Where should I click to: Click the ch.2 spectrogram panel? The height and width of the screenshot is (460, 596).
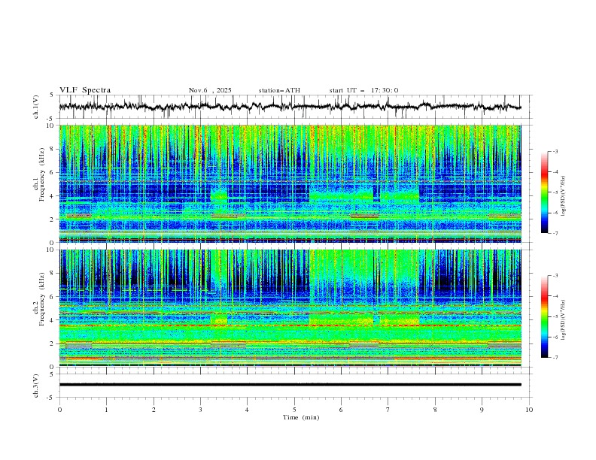click(290, 308)
